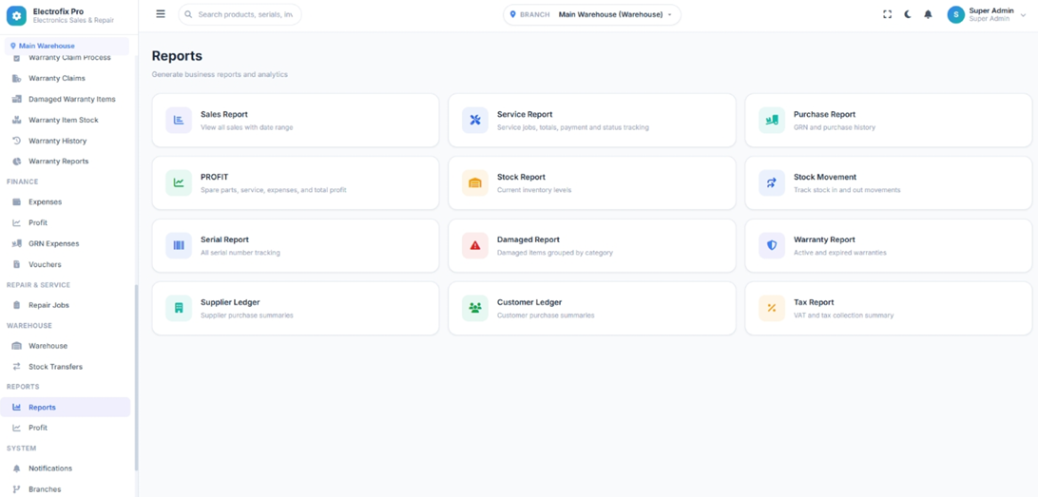This screenshot has height=497, width=1038.
Task: Click the Repair Jobs clipboard icon
Action: pos(16,305)
